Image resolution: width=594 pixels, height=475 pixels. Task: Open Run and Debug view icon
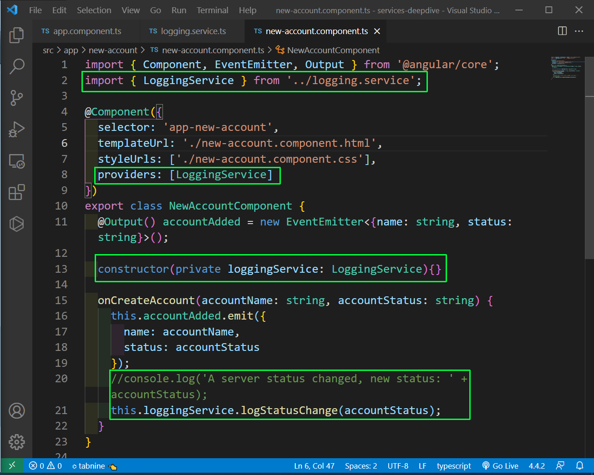pyautogui.click(x=16, y=130)
